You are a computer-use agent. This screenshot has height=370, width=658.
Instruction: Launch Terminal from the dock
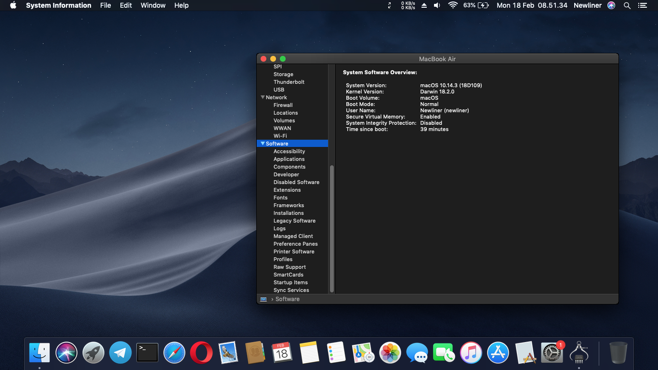pos(147,353)
